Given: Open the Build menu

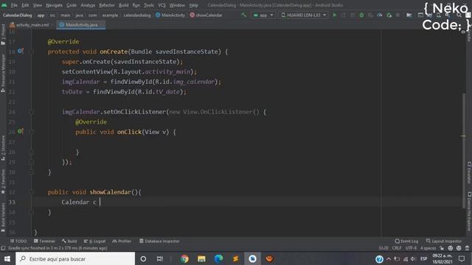Looking at the screenshot, I should (124, 5).
